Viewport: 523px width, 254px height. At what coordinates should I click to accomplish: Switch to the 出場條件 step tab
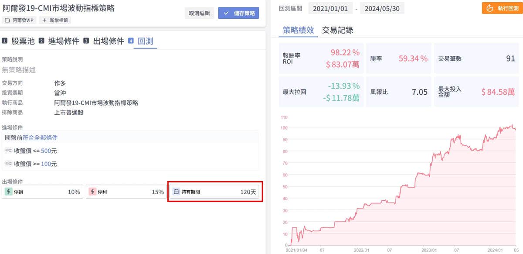click(x=108, y=41)
